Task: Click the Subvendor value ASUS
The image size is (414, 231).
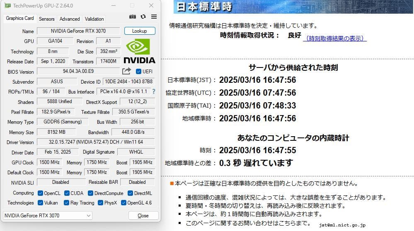Action: coord(57,82)
